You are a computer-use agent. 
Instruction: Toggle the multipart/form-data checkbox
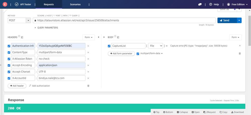138,54
